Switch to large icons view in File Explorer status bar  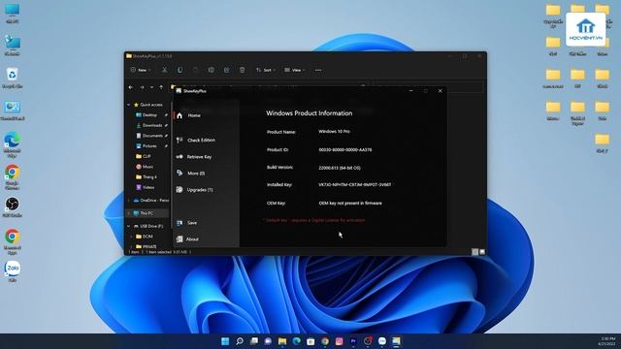click(482, 252)
